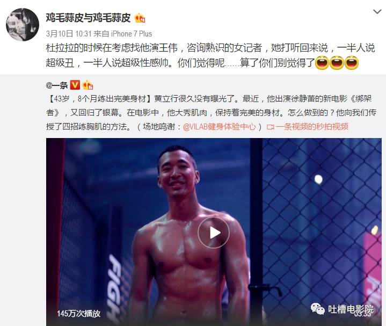This screenshot has width=386, height=326.
Task: Open the 3月10日 10:31 timestamp link
Action: coord(69,34)
